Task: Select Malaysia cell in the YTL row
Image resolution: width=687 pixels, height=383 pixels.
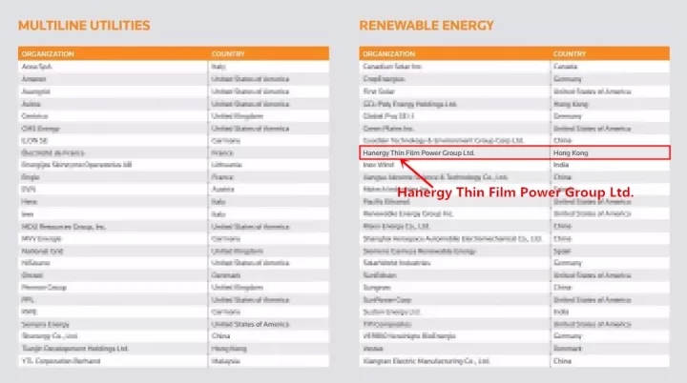Action: point(268,361)
